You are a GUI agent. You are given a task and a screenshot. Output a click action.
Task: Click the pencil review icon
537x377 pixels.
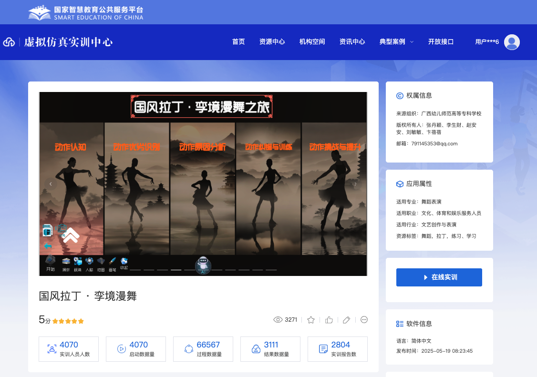point(347,320)
